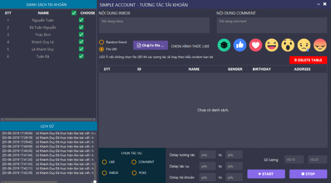Click up arrow of history log scrollbar
Viewport: 331px width, 183px height.
click(x=95, y=133)
